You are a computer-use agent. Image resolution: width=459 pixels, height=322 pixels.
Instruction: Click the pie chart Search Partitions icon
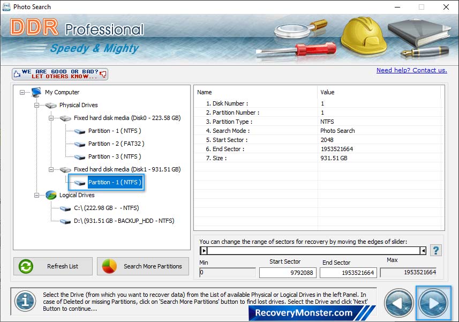(109, 266)
